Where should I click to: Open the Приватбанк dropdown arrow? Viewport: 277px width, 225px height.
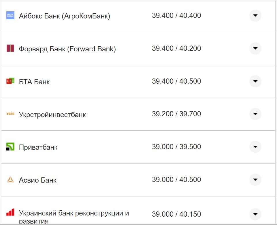255,147
